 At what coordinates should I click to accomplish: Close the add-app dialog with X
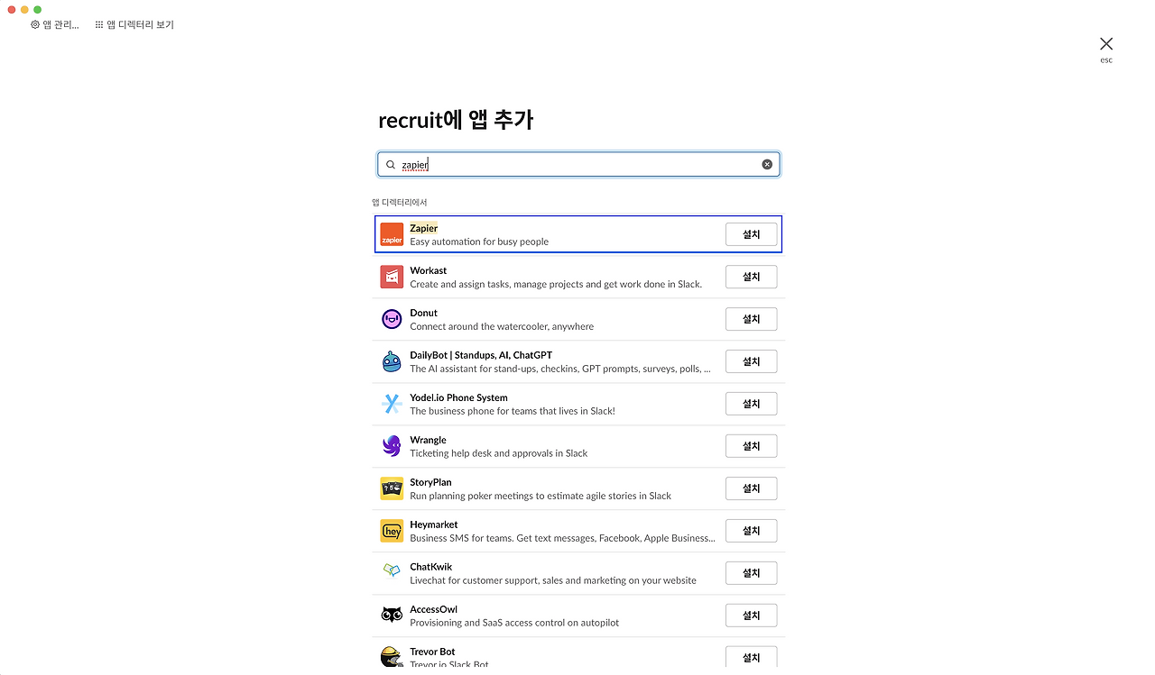[1106, 43]
